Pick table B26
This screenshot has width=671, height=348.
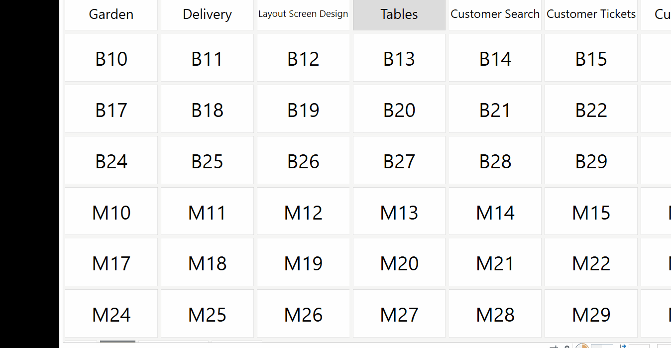pyautogui.click(x=303, y=160)
